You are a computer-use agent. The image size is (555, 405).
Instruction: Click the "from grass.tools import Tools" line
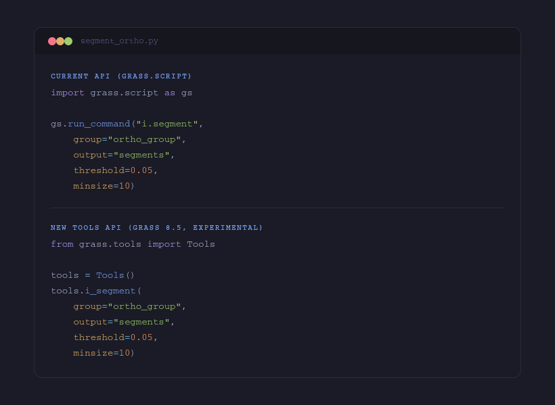pyautogui.click(x=133, y=244)
